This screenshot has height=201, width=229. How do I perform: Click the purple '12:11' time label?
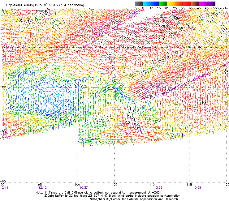[x=4, y=188]
